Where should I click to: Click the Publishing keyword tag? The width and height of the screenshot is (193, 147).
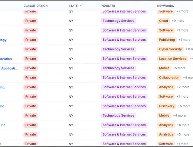(x=167, y=40)
